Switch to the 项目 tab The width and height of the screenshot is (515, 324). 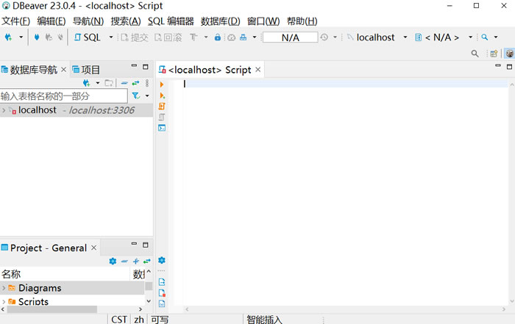click(x=86, y=70)
